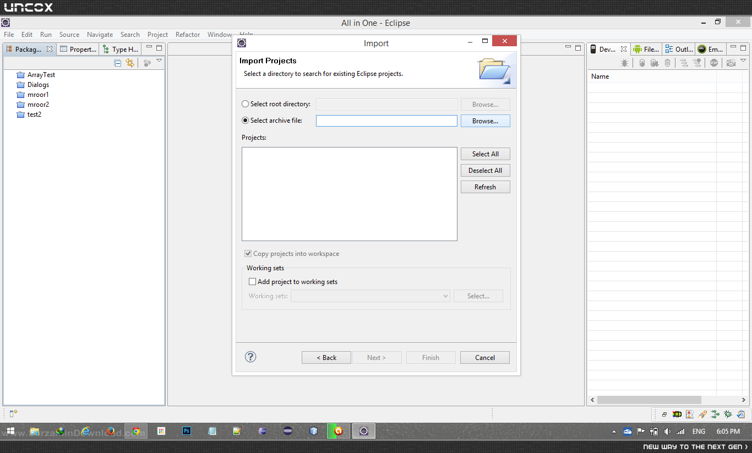752x453 pixels.
Task: Switch to the File Explorer tab
Action: pos(646,50)
